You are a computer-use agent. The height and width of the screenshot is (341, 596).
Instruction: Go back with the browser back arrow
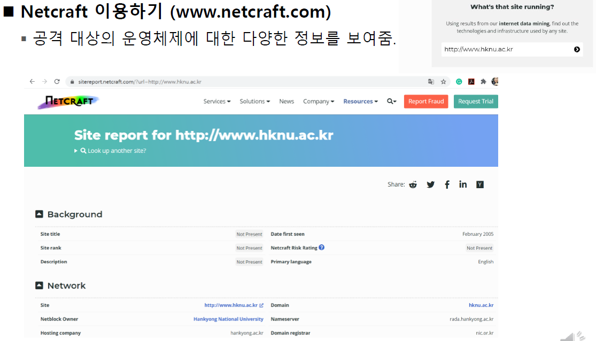click(x=32, y=81)
